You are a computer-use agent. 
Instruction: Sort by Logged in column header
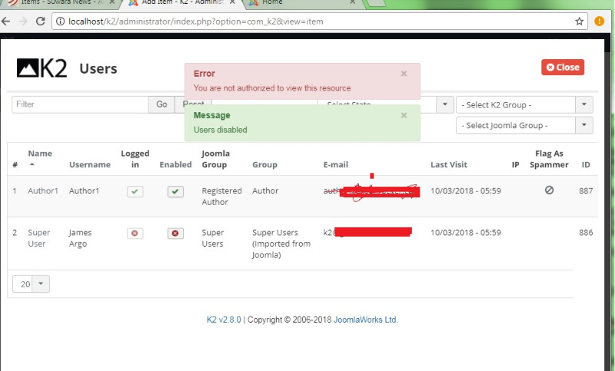click(135, 159)
